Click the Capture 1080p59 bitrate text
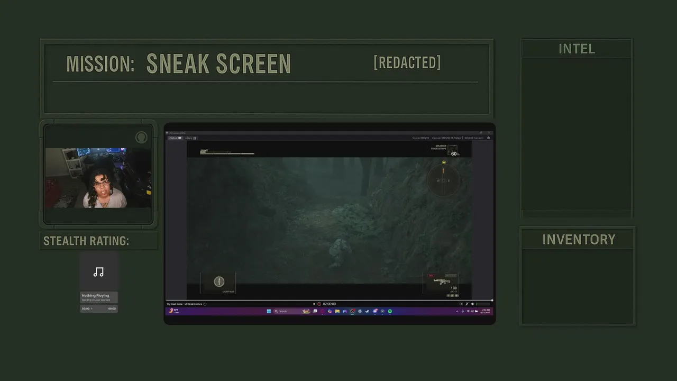The height and width of the screenshot is (381, 677). tap(447, 138)
